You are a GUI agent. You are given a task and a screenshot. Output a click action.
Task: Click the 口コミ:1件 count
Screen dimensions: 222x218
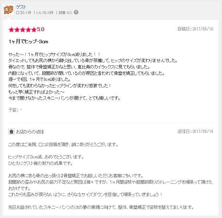click(x=24, y=13)
